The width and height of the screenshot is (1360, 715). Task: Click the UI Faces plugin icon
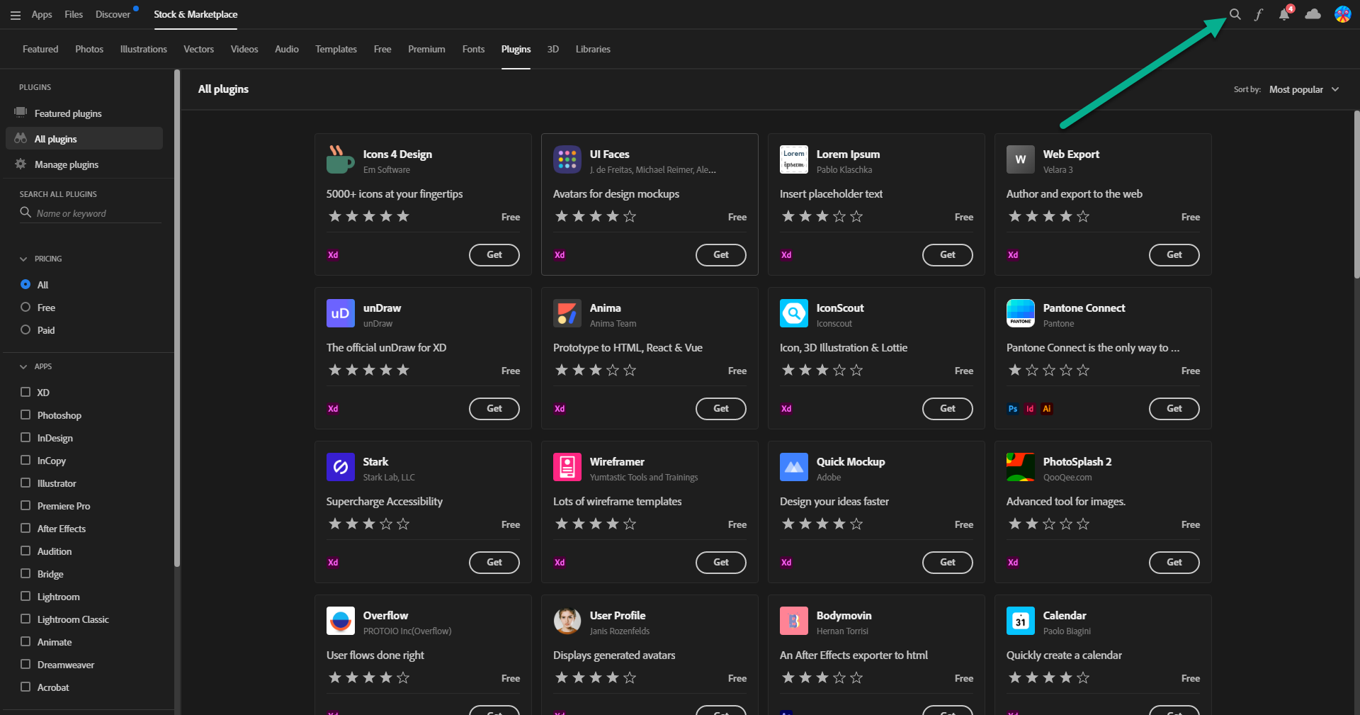pos(567,159)
